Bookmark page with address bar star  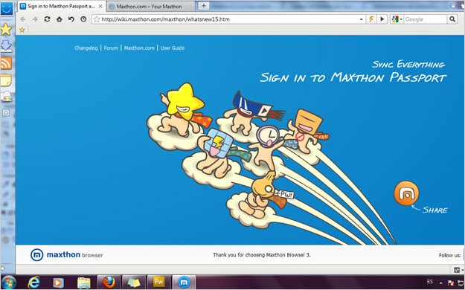[x=97, y=19]
